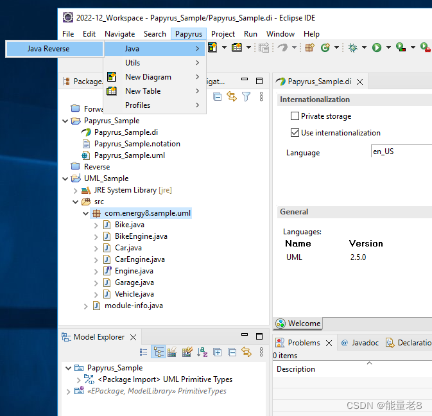The width and height of the screenshot is (432, 416).
Task: Uncheck Use internationalization checkbox
Action: pyautogui.click(x=295, y=132)
